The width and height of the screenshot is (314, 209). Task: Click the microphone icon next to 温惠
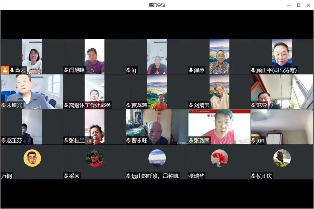[191, 70]
